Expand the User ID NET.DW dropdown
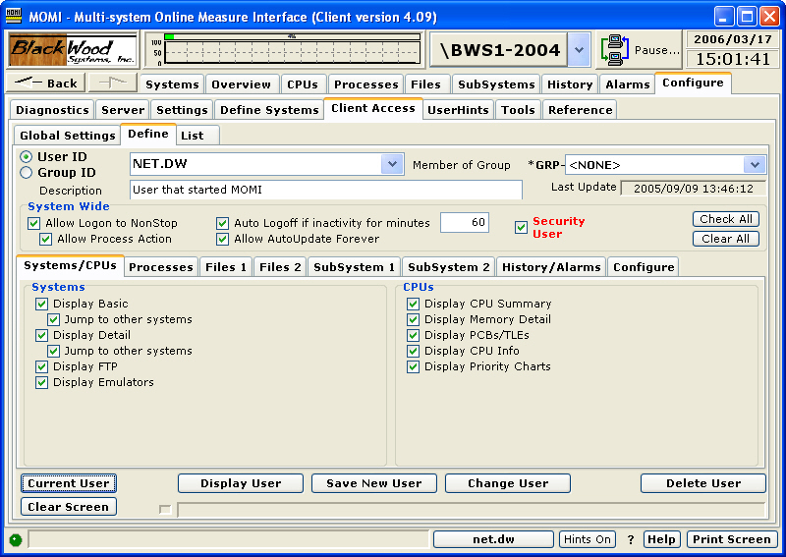 click(392, 164)
